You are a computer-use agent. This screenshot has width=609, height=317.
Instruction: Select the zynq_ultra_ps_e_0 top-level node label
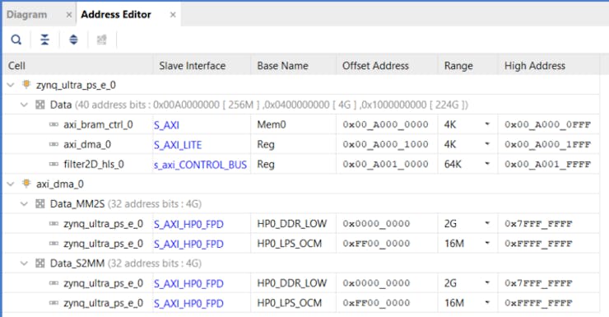pyautogui.click(x=76, y=85)
